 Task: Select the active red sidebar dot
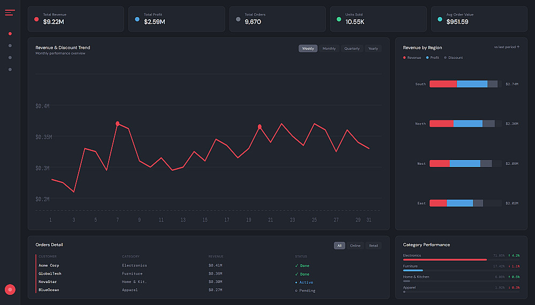click(x=10, y=34)
